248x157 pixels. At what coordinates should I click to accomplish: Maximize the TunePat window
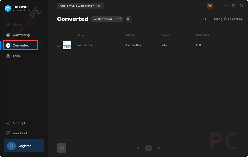(x=234, y=6)
